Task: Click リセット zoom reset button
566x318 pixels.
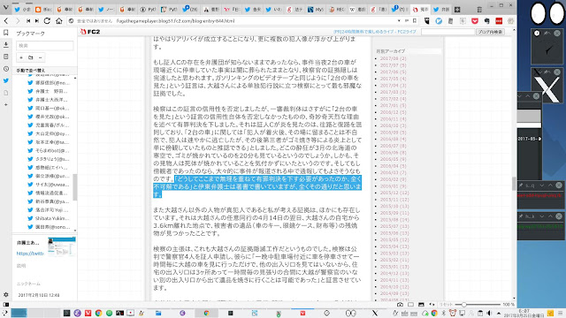Action: pyautogui.click(x=446, y=305)
